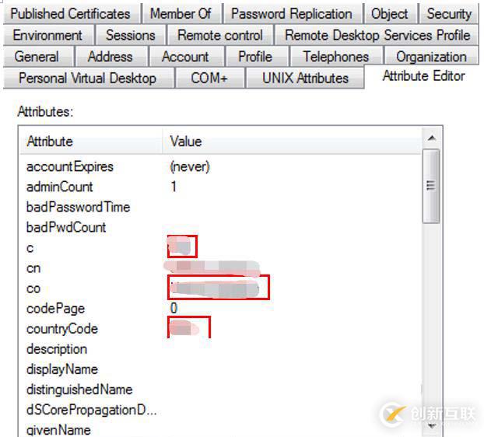Click the codePage value 0
484x437 pixels.
point(174,308)
